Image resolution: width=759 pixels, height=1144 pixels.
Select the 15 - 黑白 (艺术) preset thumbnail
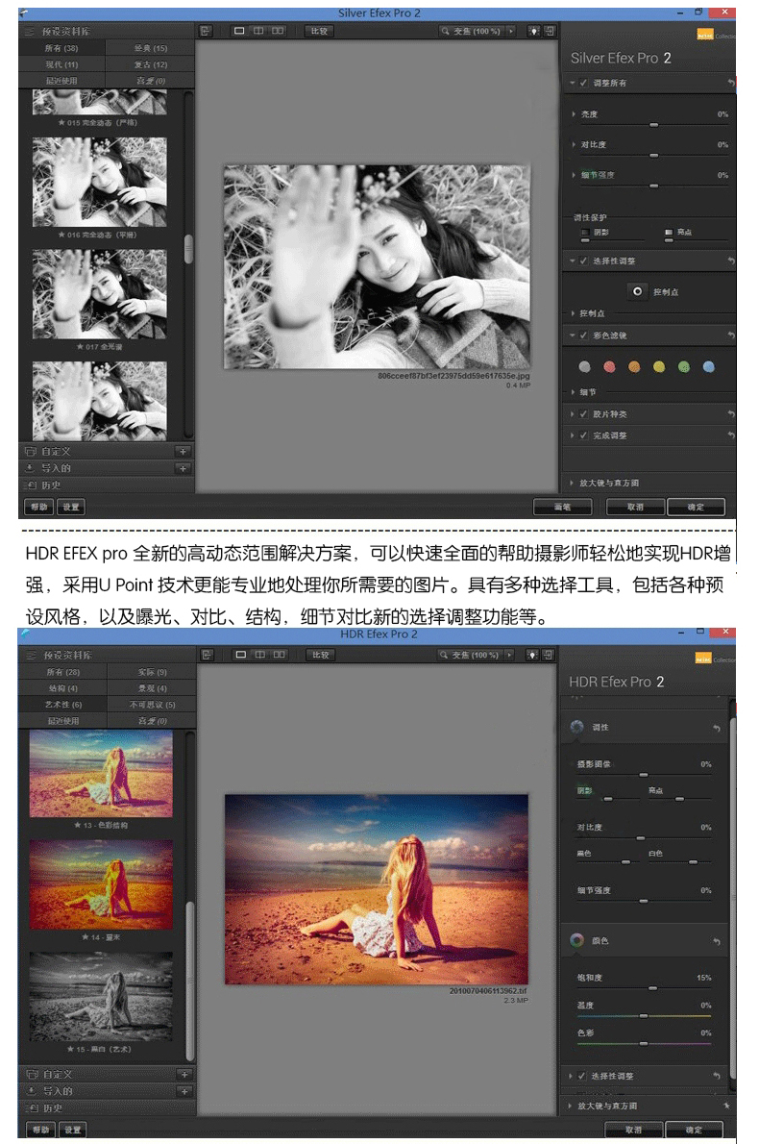tap(101, 996)
